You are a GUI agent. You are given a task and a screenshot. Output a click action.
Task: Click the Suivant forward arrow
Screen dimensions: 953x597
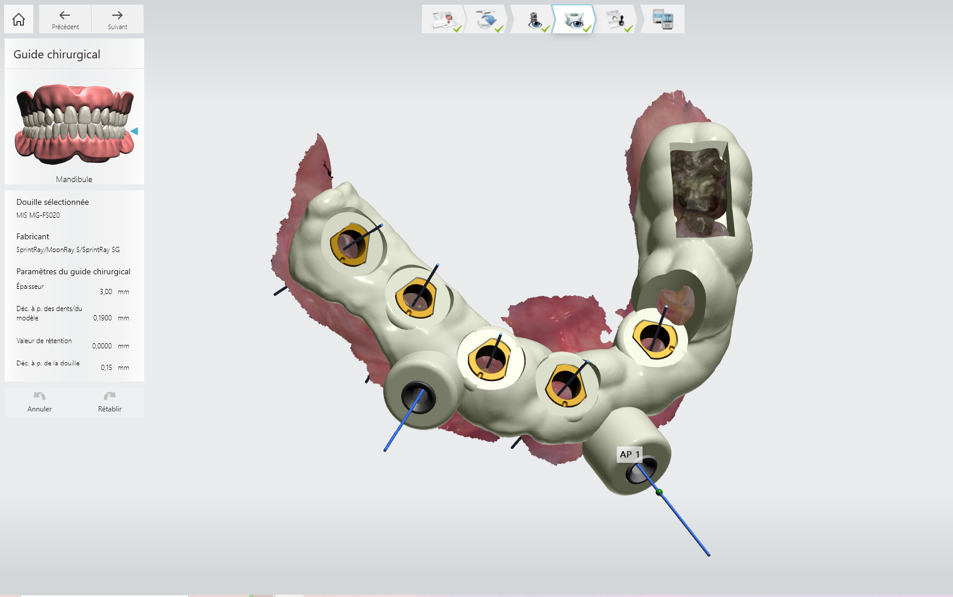click(117, 19)
